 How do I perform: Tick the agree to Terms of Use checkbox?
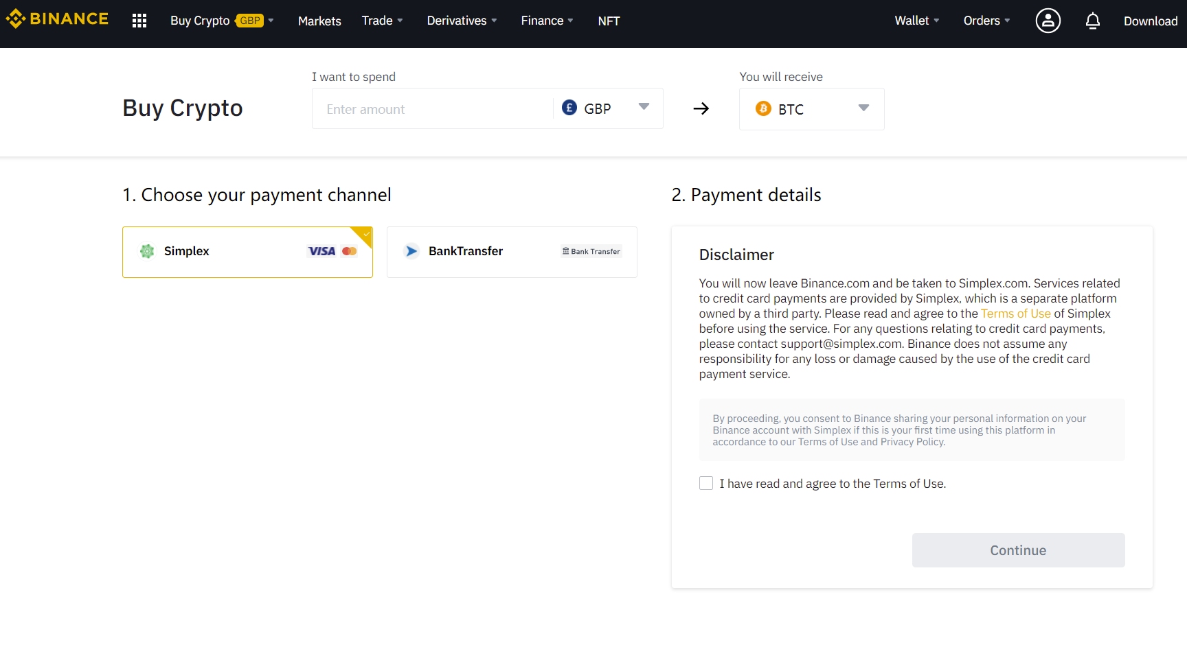(706, 483)
